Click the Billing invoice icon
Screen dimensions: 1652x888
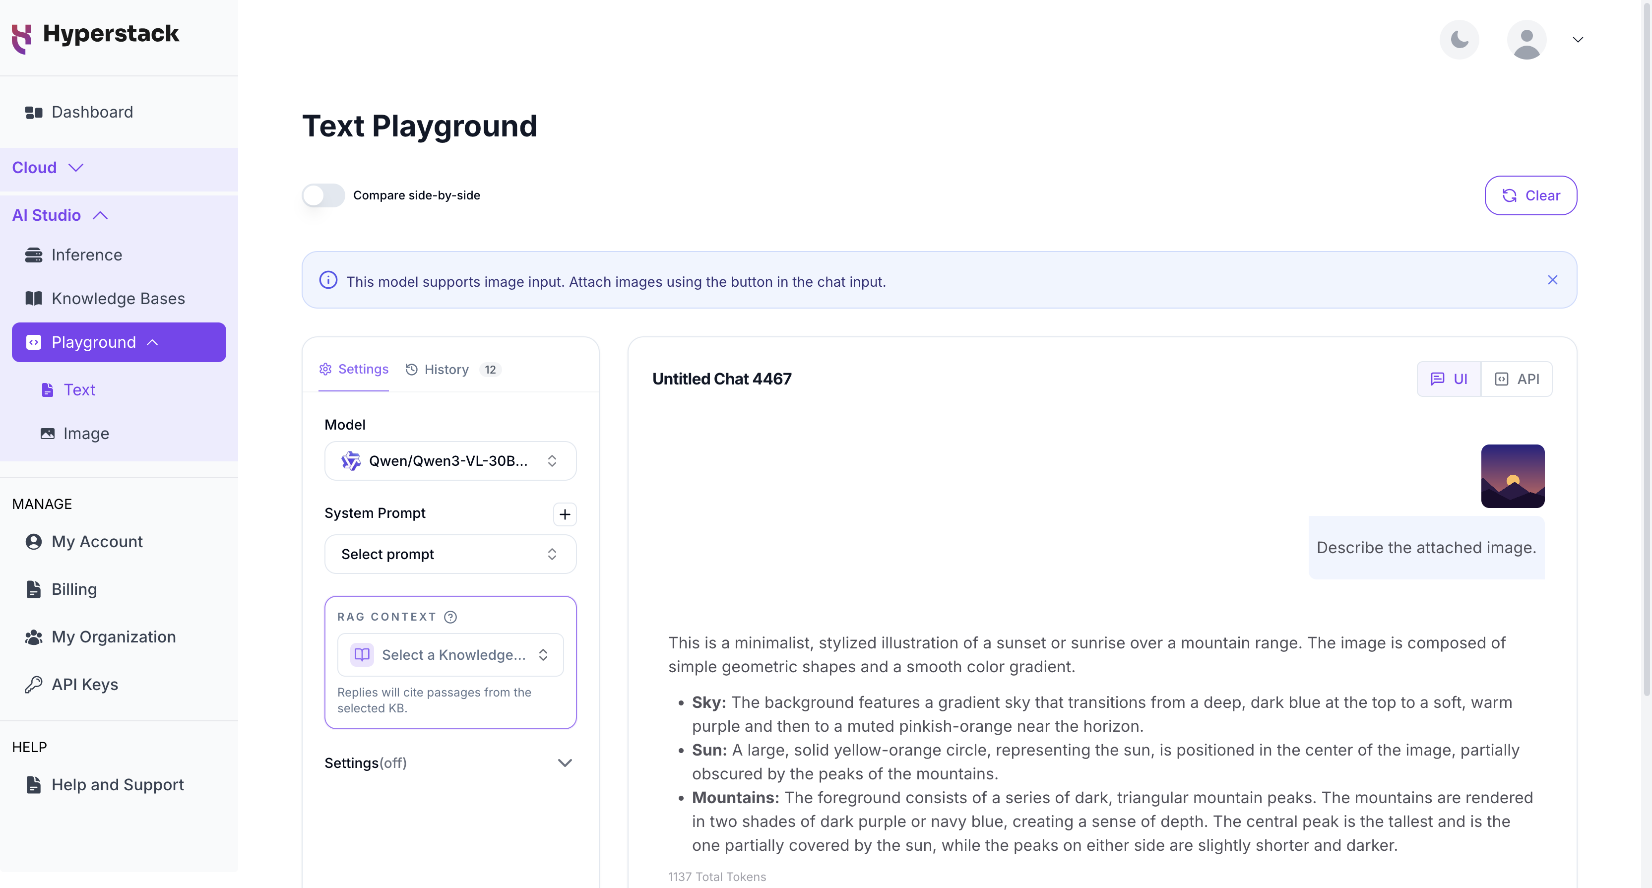[33, 590]
